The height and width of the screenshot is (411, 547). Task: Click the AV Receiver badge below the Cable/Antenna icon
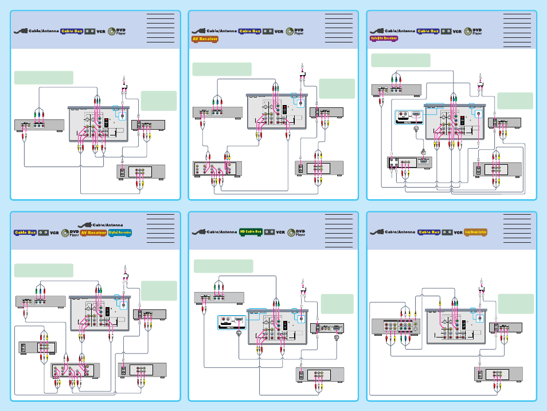click(205, 39)
